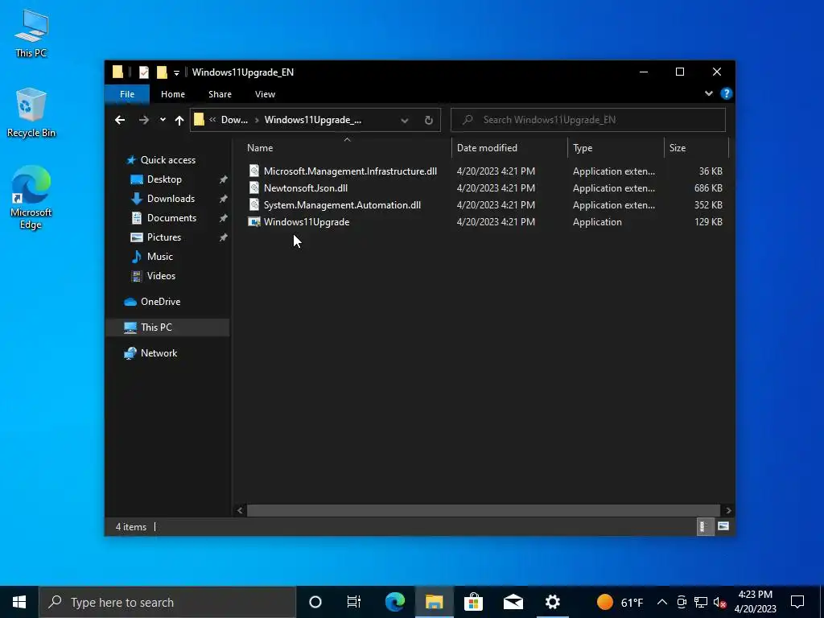Screen dimensions: 824x618
Task: Open Mail app from the taskbar
Action: (513, 602)
